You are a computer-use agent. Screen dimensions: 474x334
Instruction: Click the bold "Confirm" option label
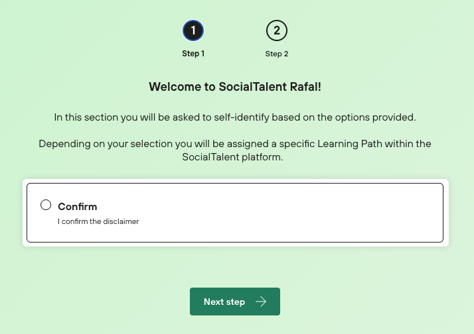[78, 207]
